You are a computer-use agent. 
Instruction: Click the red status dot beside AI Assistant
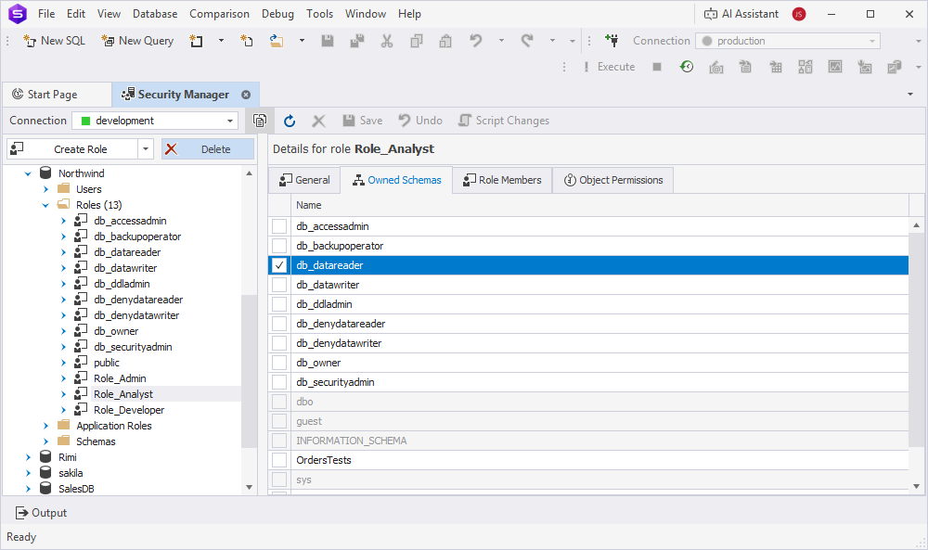(797, 13)
